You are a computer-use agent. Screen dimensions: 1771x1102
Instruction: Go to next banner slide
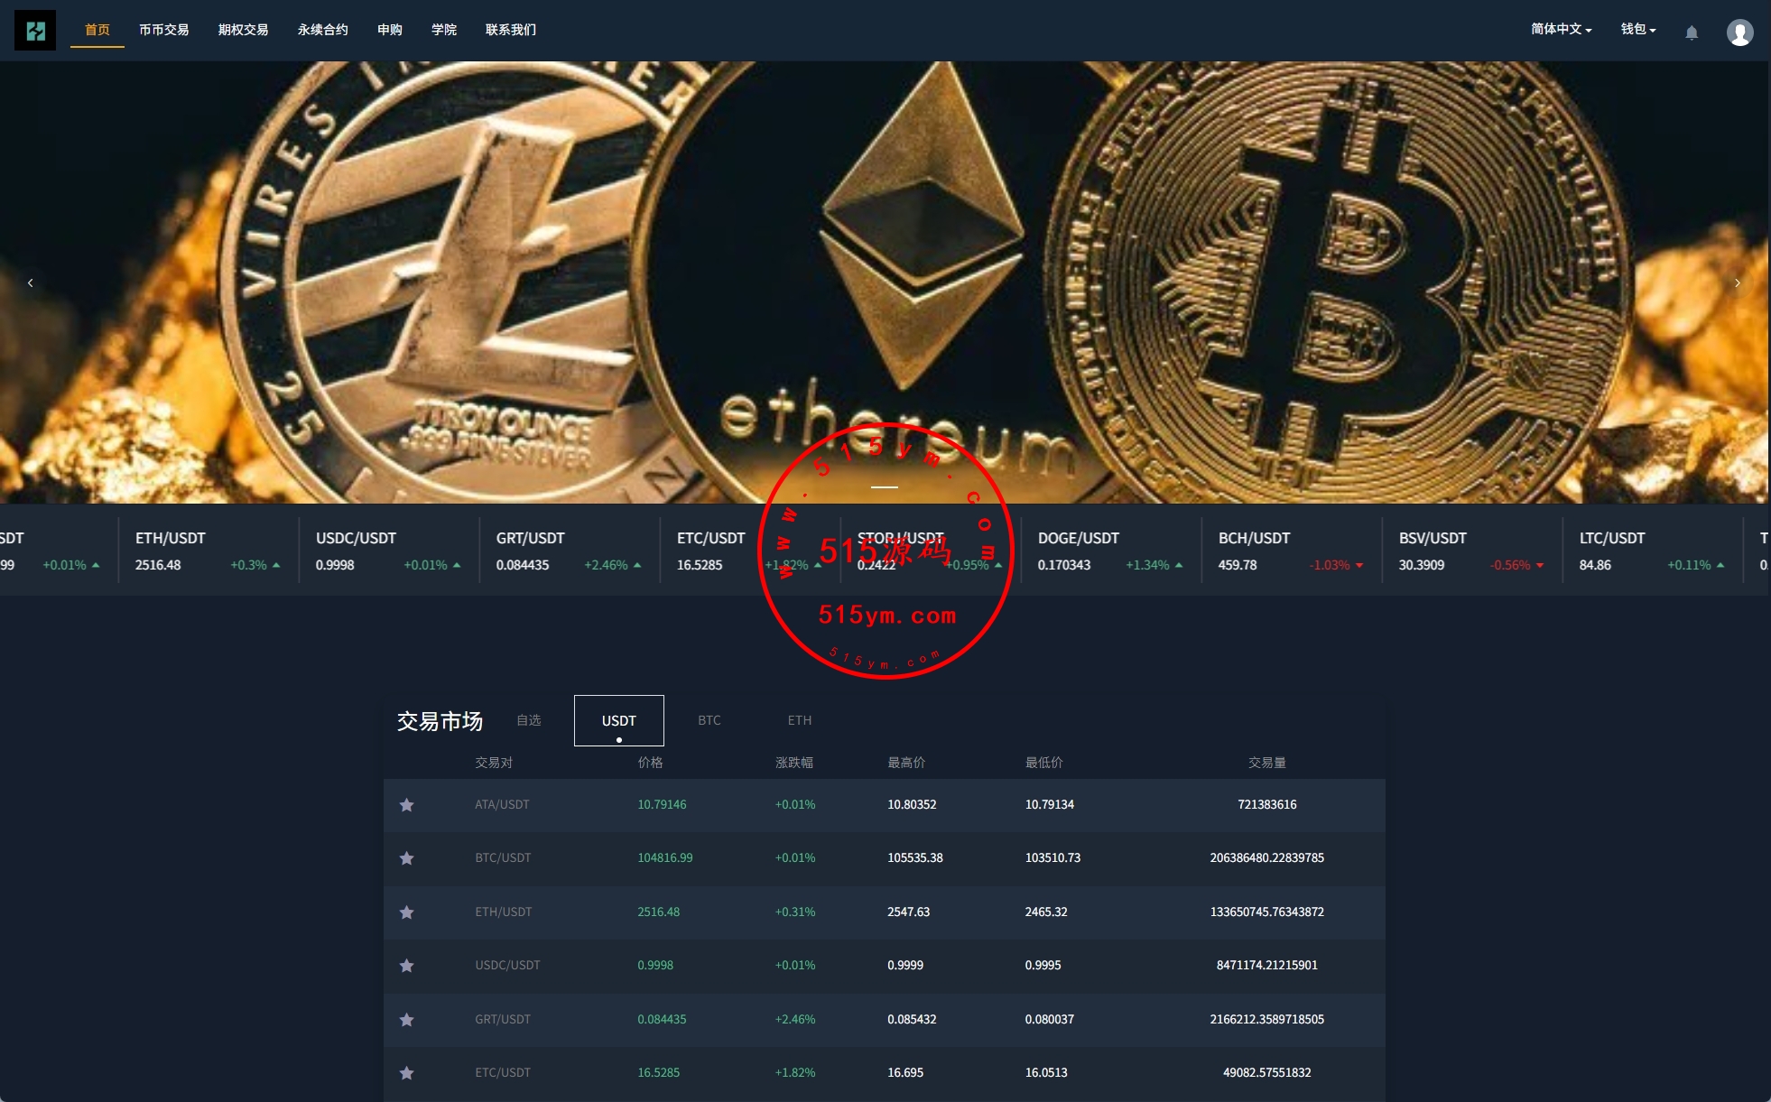pyautogui.click(x=1738, y=282)
